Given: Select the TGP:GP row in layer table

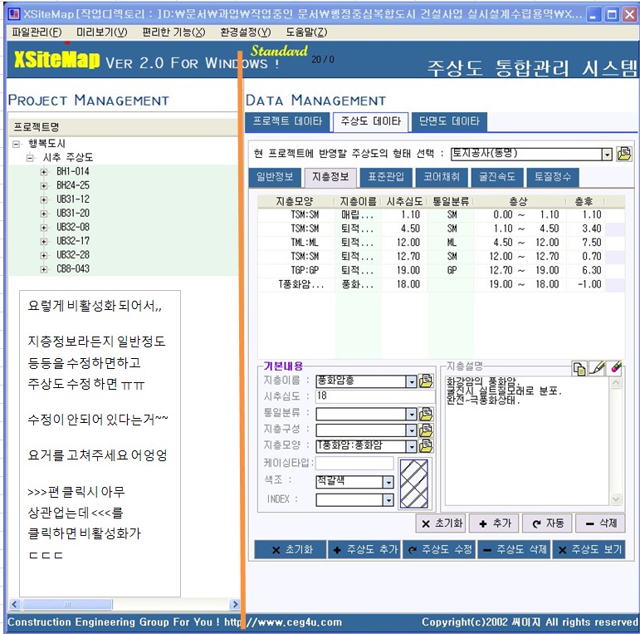Looking at the screenshot, I should tap(441, 270).
